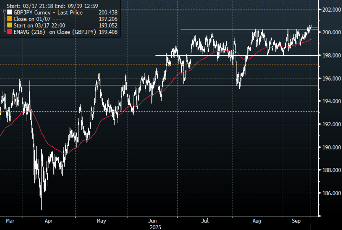The width and height of the screenshot is (342, 230).
Task: Click the 194.000 price axis label
Action: tap(330, 101)
